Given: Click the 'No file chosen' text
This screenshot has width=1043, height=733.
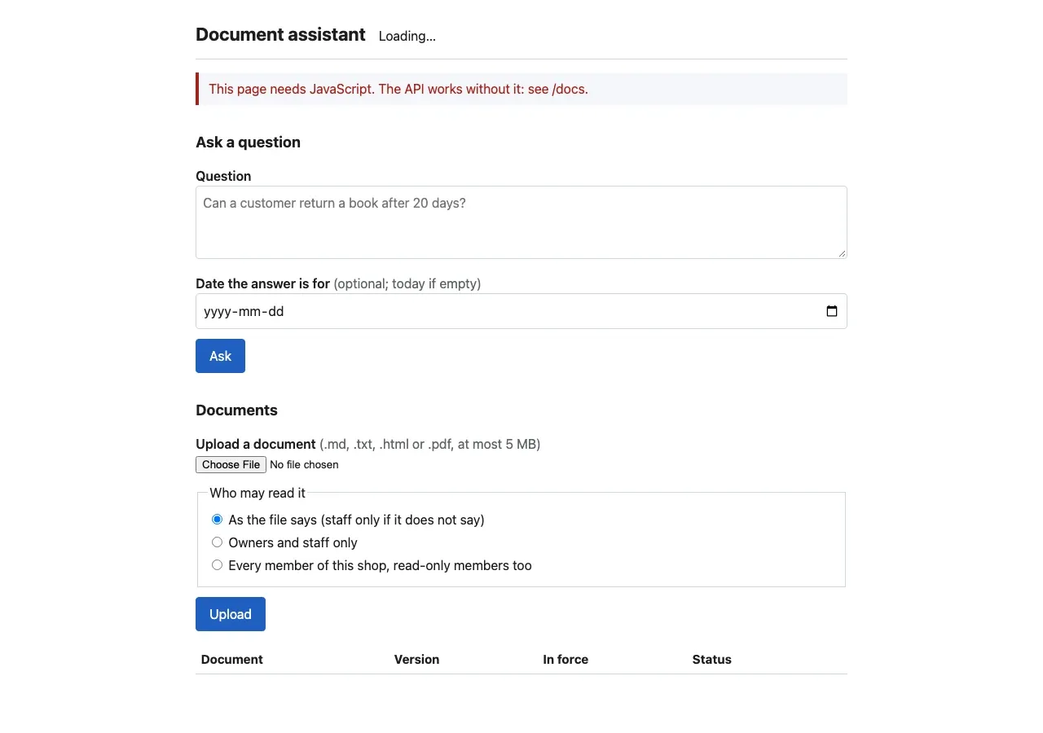Looking at the screenshot, I should (304, 465).
